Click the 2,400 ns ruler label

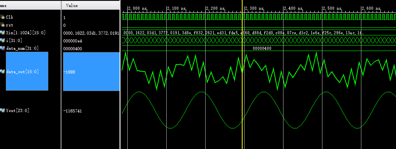(293, 8)
